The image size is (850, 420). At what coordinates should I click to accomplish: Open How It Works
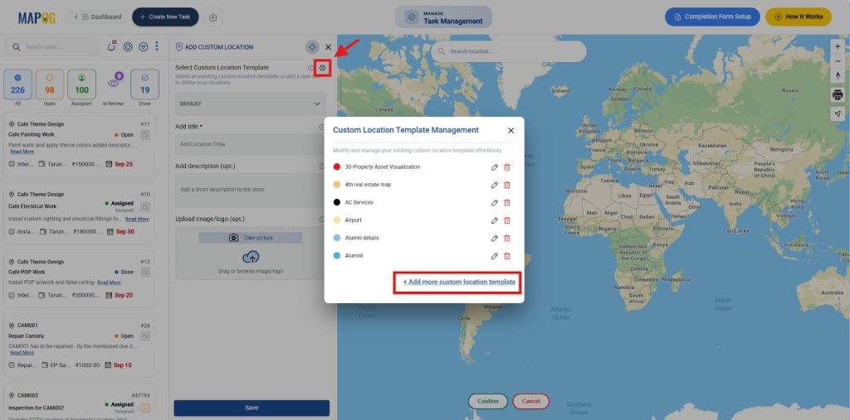click(799, 17)
